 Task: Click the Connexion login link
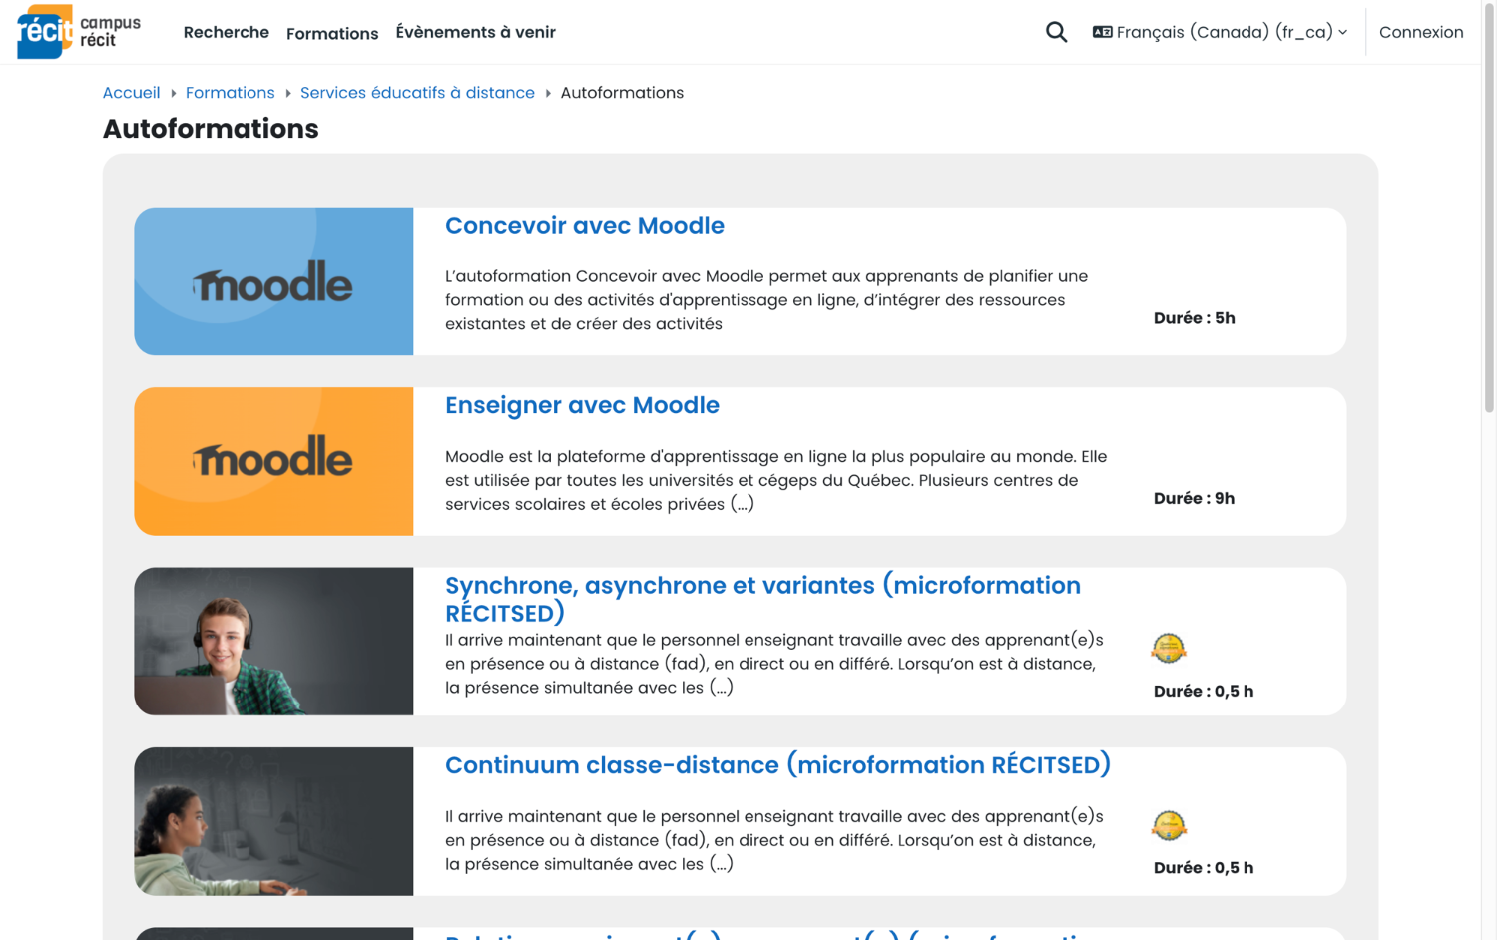pyautogui.click(x=1420, y=32)
